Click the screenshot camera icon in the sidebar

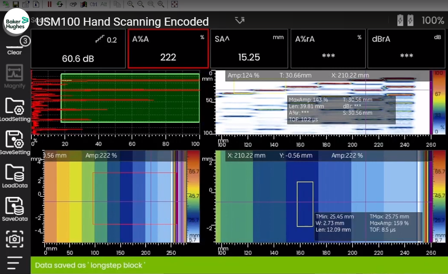pyautogui.click(x=14, y=239)
